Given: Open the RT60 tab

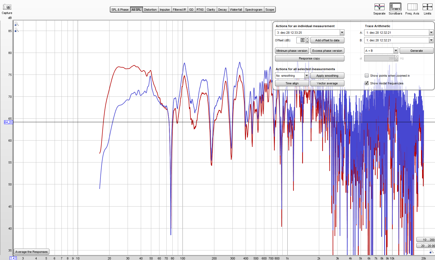Looking at the screenshot, I should [x=200, y=10].
